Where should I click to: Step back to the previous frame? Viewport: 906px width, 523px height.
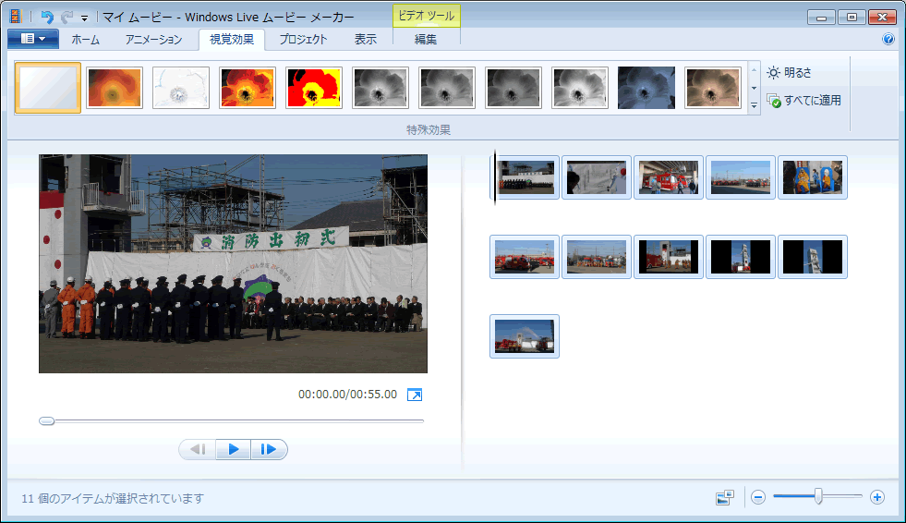[x=198, y=449]
